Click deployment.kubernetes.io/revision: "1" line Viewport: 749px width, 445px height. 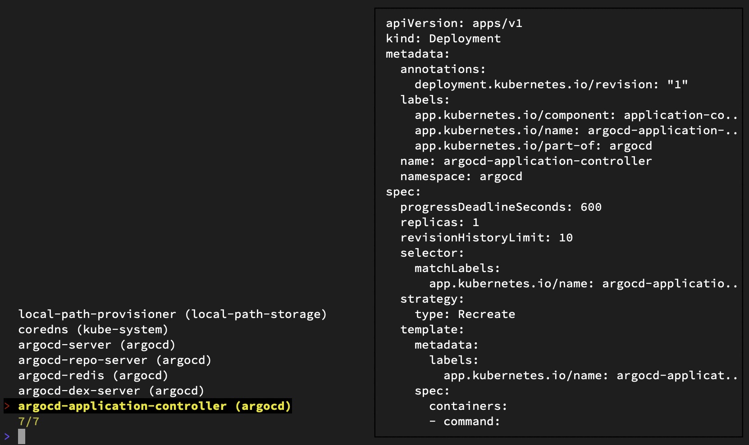point(551,84)
